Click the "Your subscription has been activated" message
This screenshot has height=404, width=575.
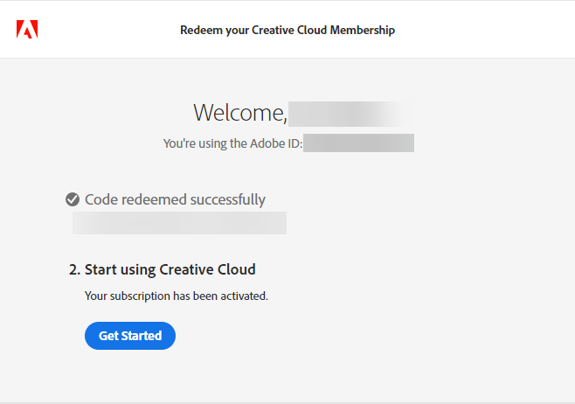[x=177, y=296]
